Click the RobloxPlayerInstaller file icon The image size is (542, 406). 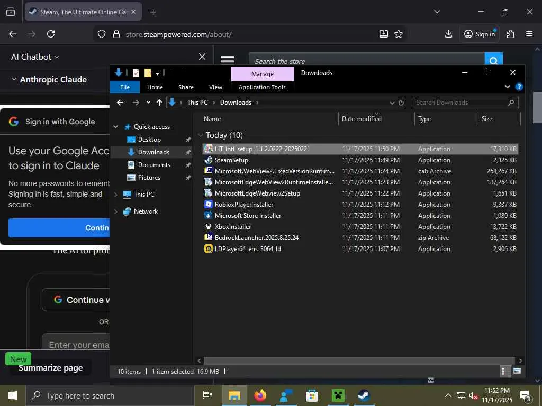pos(209,205)
